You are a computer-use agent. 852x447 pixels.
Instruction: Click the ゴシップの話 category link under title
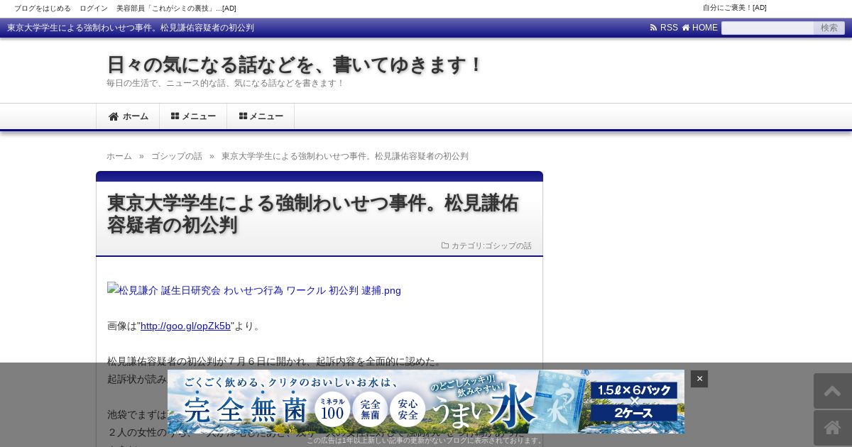[508, 245]
